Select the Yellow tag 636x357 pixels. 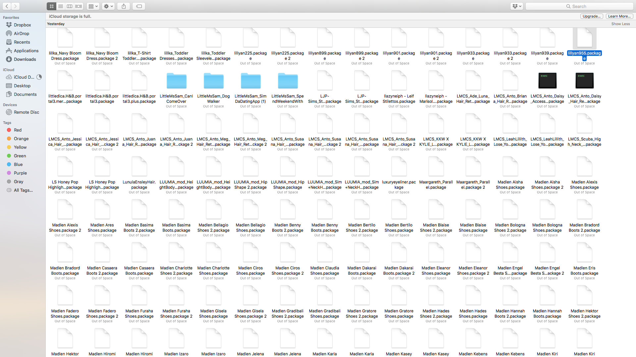[20, 147]
